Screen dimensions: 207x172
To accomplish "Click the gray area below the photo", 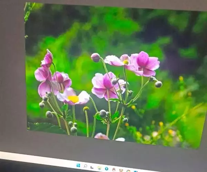I will pos(103,150).
